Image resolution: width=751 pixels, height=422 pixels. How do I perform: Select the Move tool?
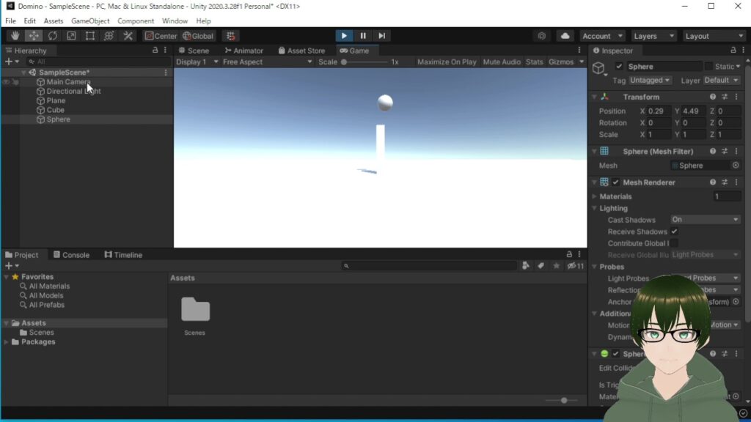click(x=34, y=36)
